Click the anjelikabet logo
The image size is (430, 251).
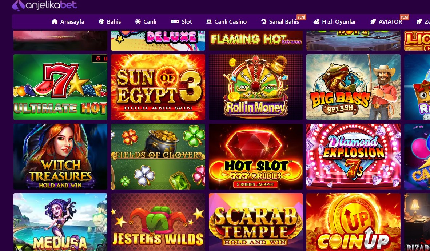click(45, 5)
